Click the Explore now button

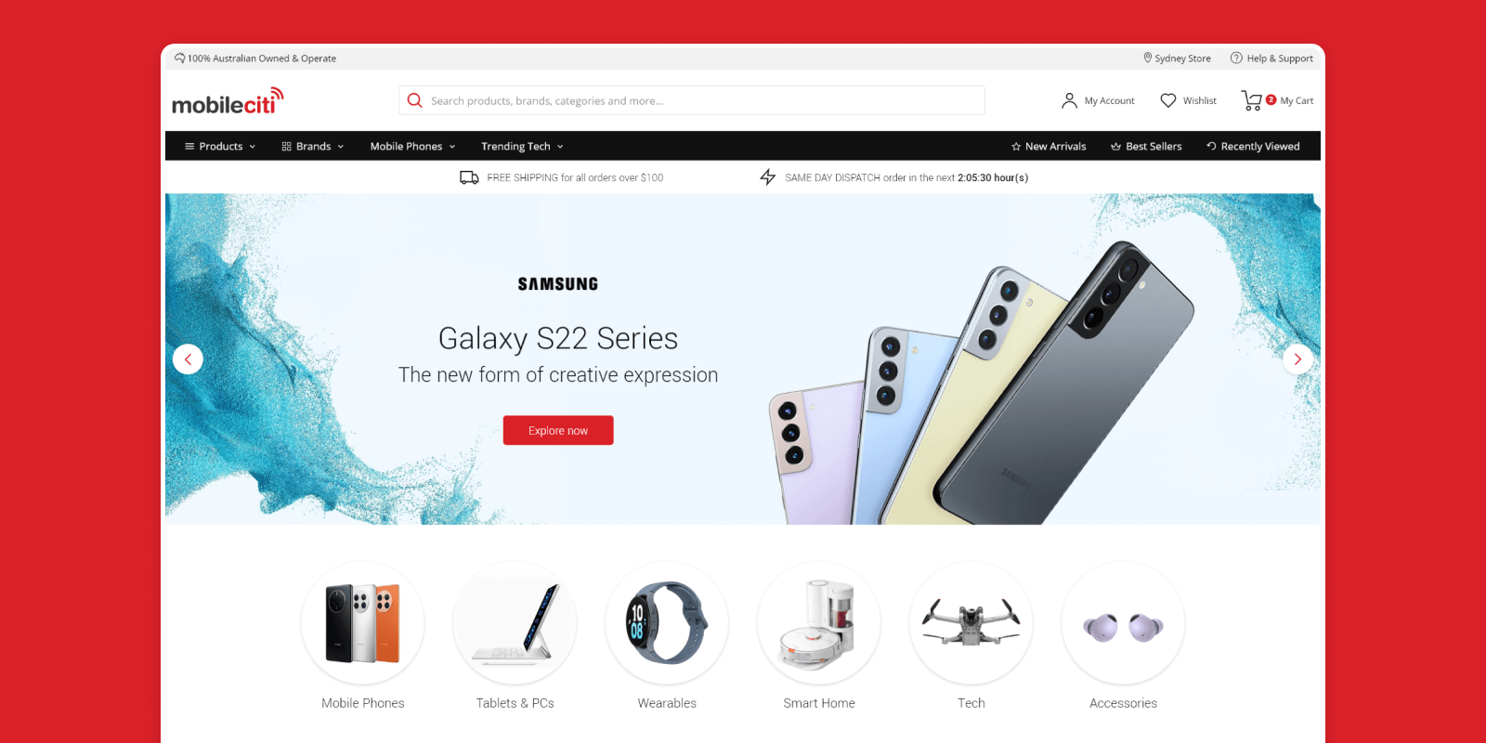click(558, 430)
